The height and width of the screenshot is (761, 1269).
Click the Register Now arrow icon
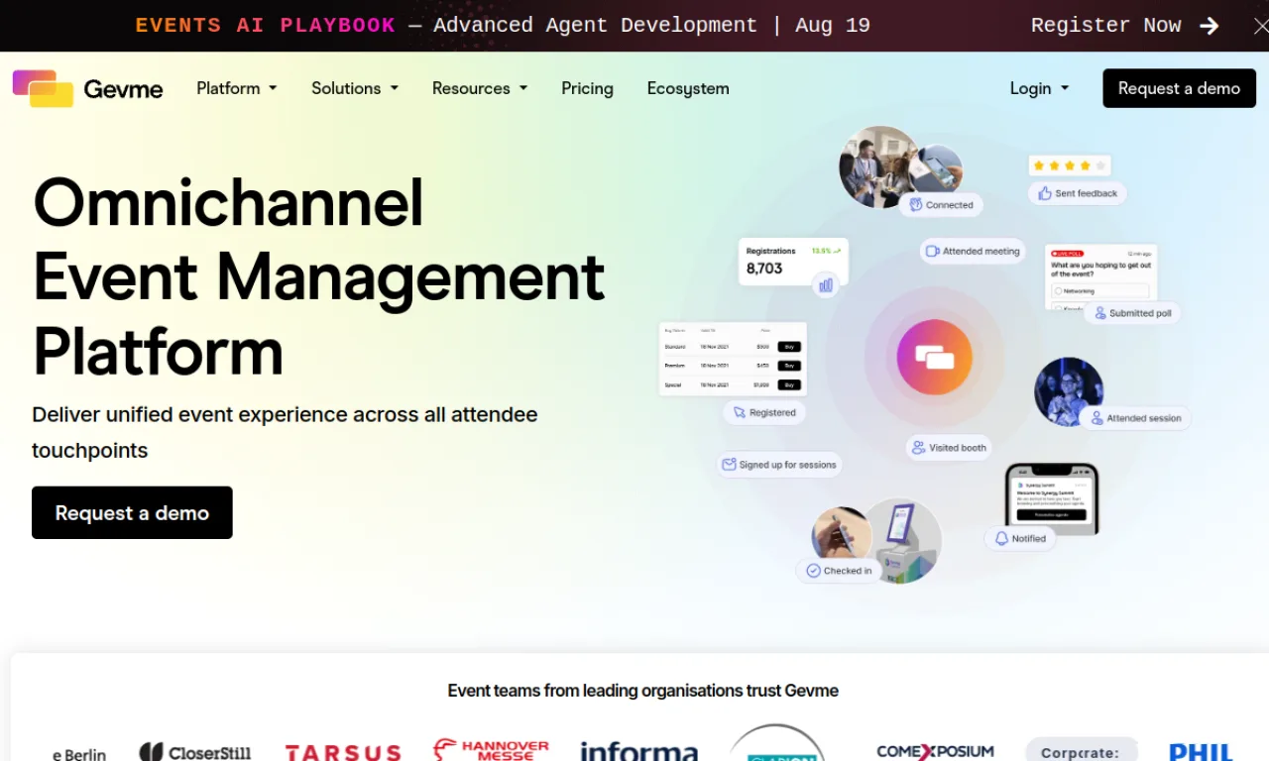point(1210,26)
